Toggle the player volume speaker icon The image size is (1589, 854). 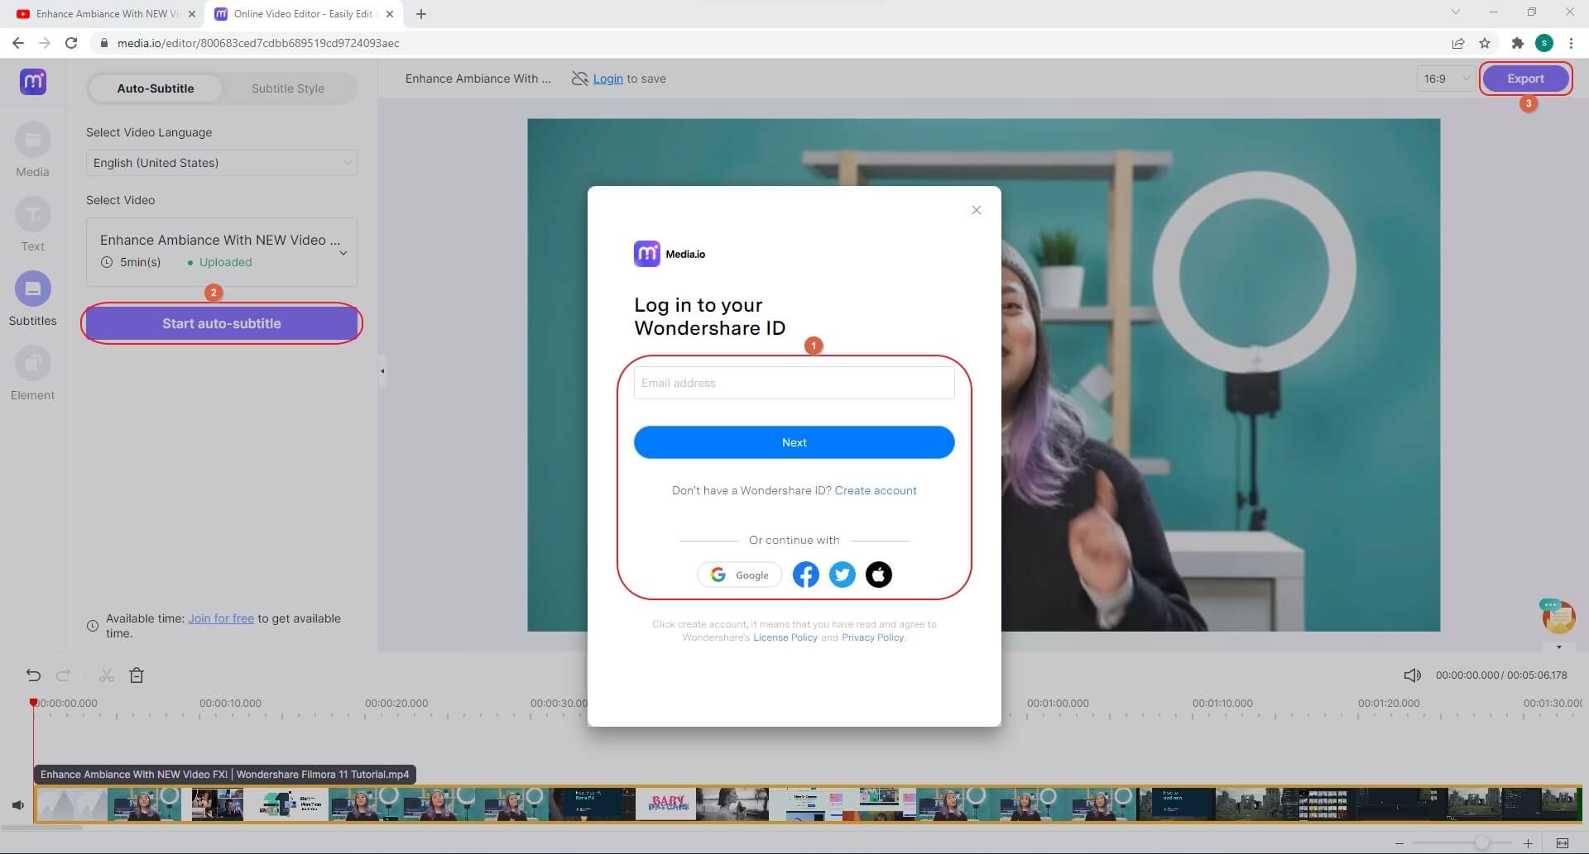coord(1412,675)
